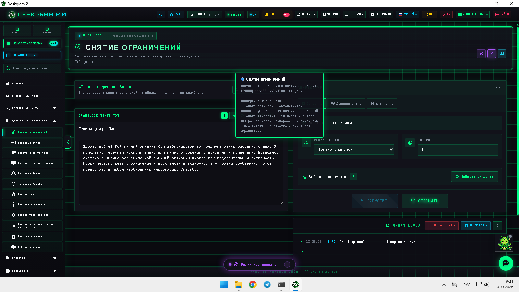
Task: Toggle log visibility eye icon
Action: pyautogui.click(x=497, y=225)
